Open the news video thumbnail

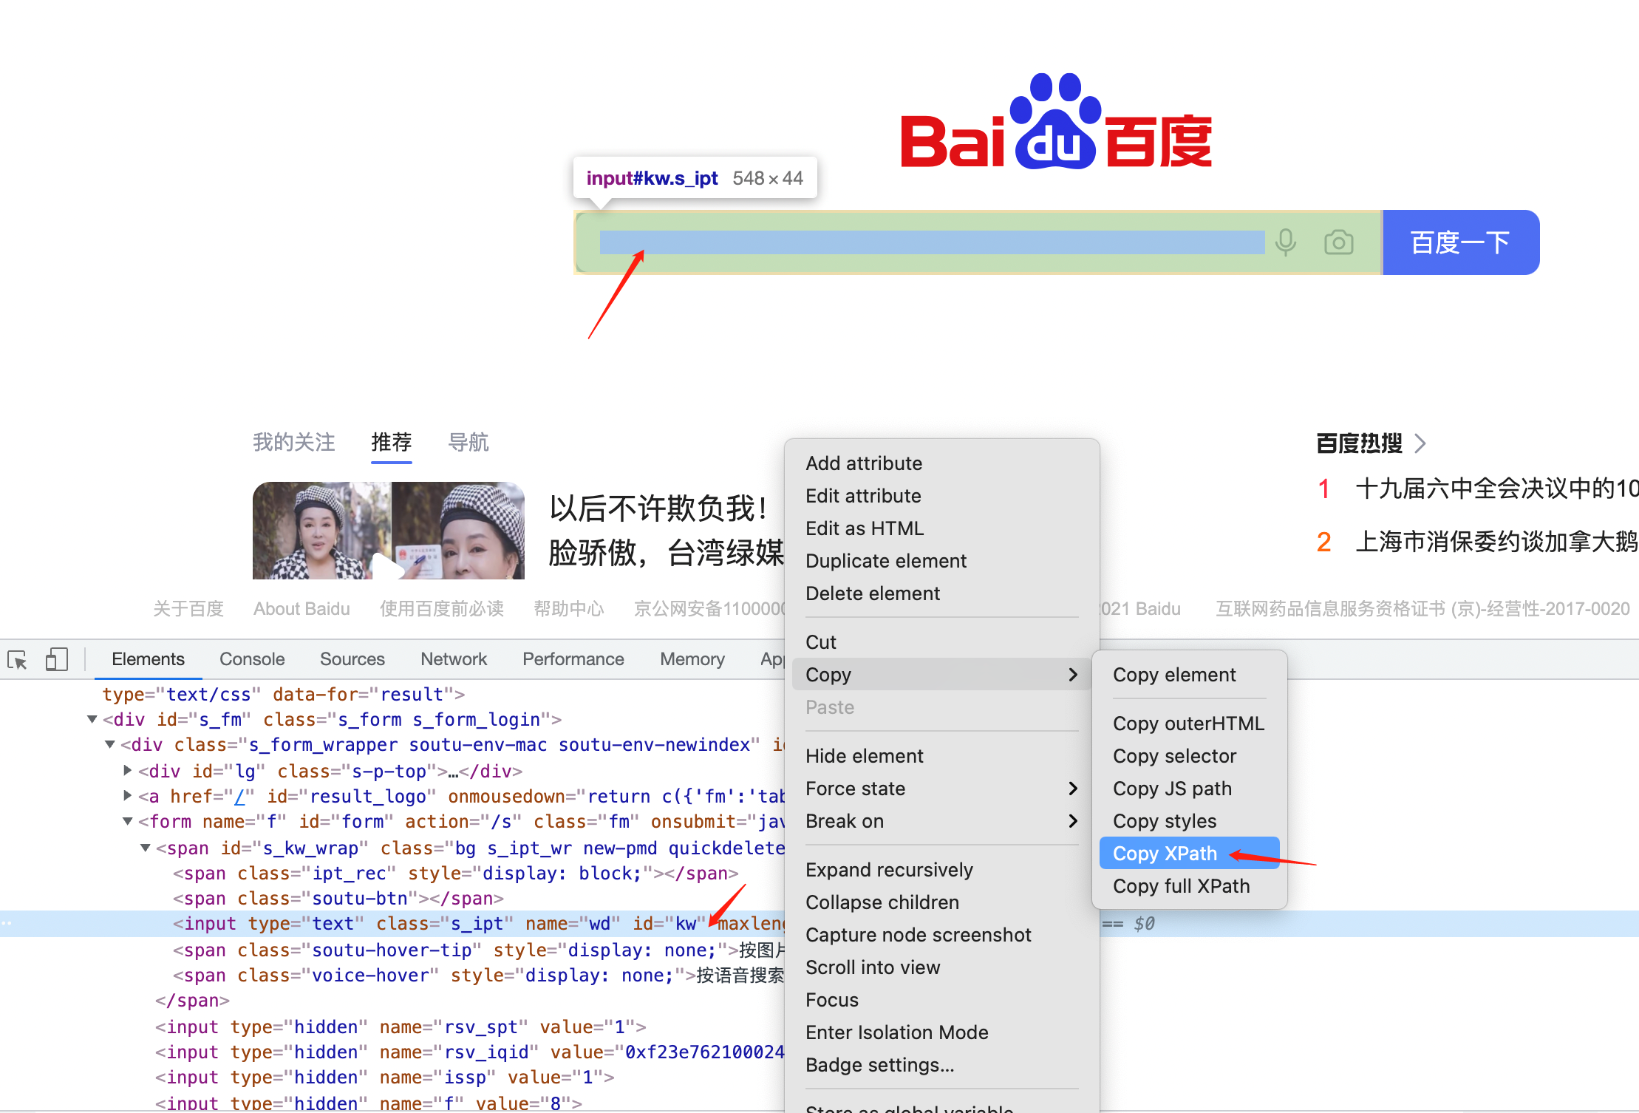click(x=388, y=531)
